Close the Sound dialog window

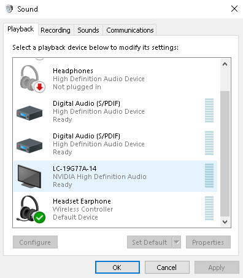[234, 9]
